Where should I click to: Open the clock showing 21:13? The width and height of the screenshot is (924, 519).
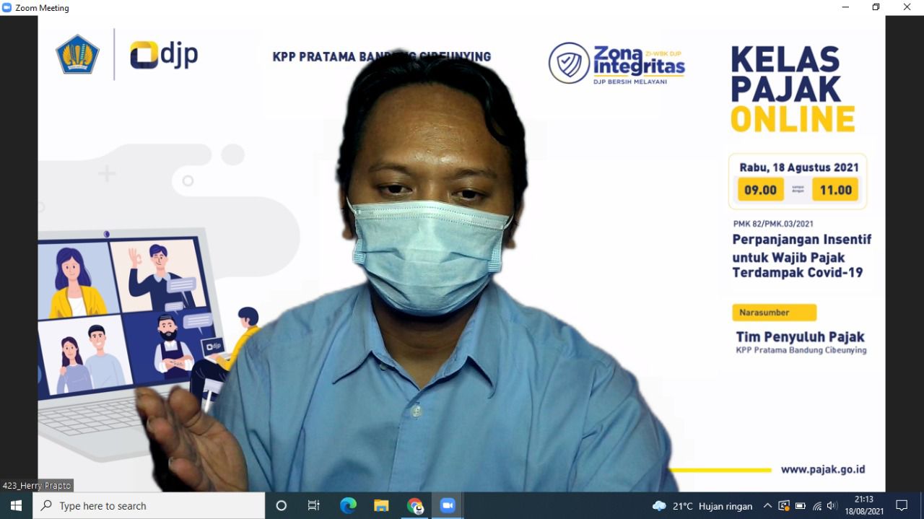863,506
